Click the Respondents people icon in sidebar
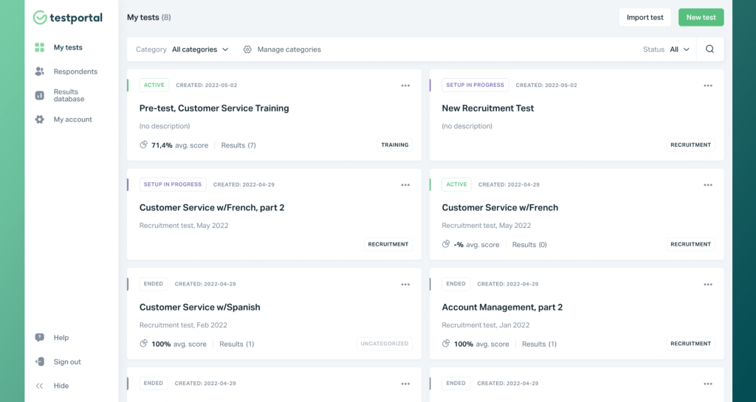This screenshot has width=756, height=402. (x=40, y=72)
